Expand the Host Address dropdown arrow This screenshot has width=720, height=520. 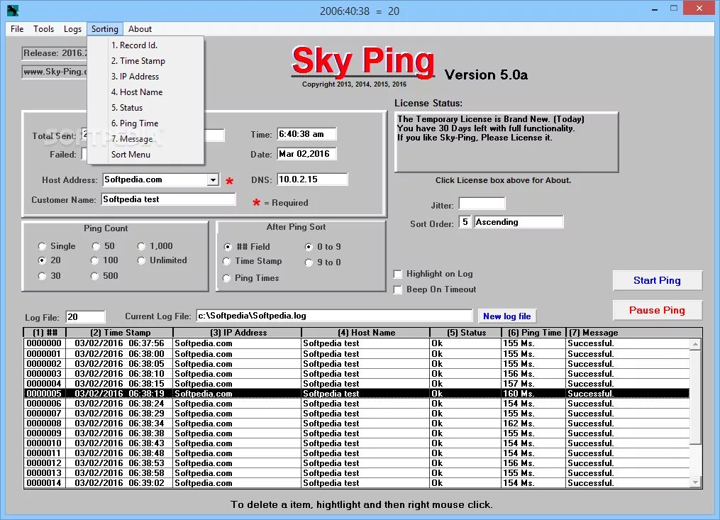[213, 179]
